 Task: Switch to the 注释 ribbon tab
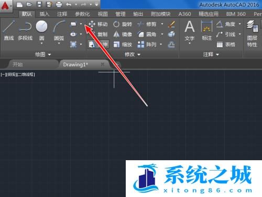click(x=62, y=14)
